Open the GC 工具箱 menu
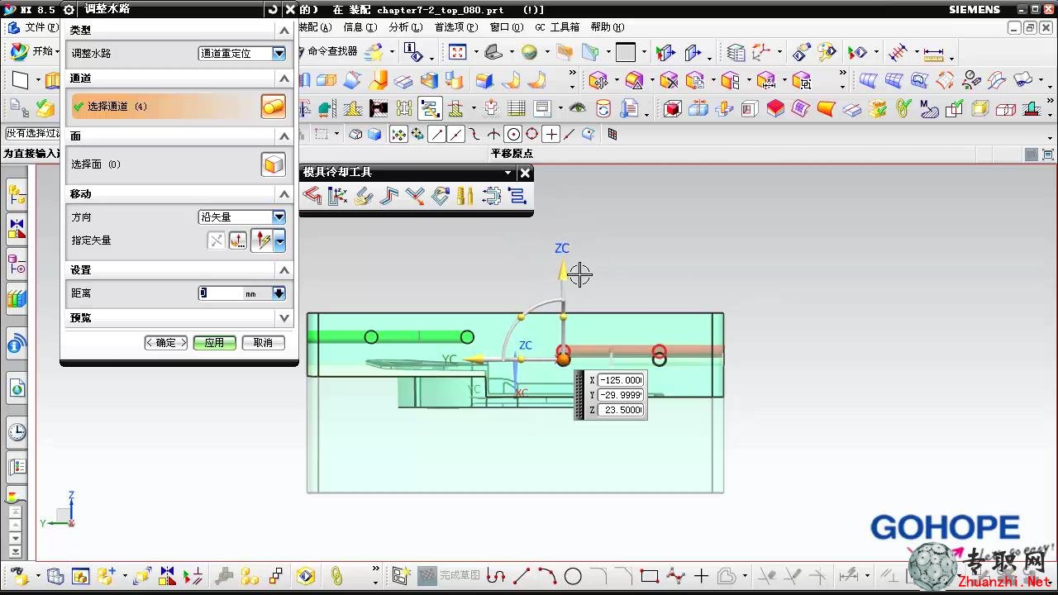Screen dimensions: 1058x595 558,27
